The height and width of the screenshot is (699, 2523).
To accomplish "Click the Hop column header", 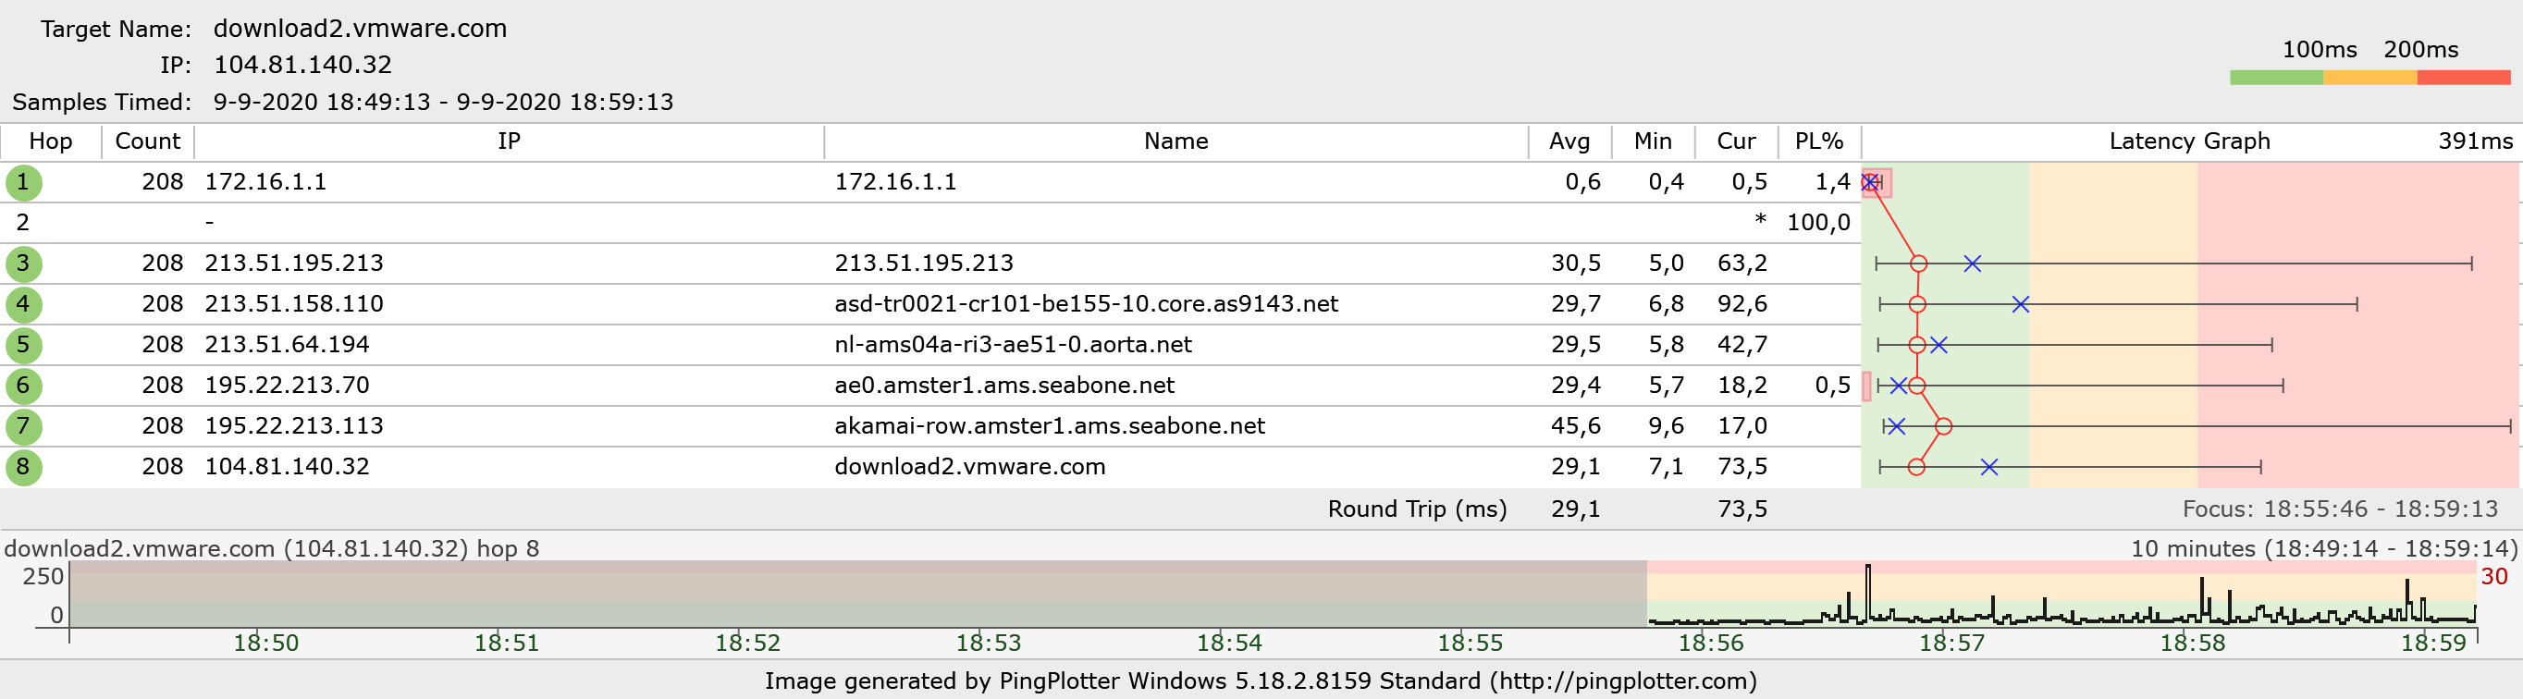I will (x=51, y=141).
